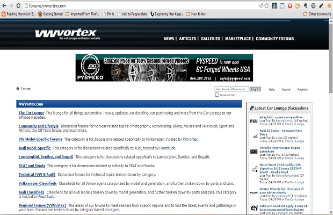333x215 pixels.
Task: Click the Mazda thumbnail beside eBayfotd thread
Action: pyautogui.click(x=254, y=121)
